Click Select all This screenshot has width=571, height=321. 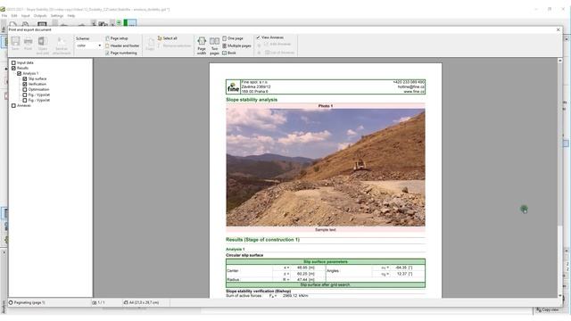[168, 38]
